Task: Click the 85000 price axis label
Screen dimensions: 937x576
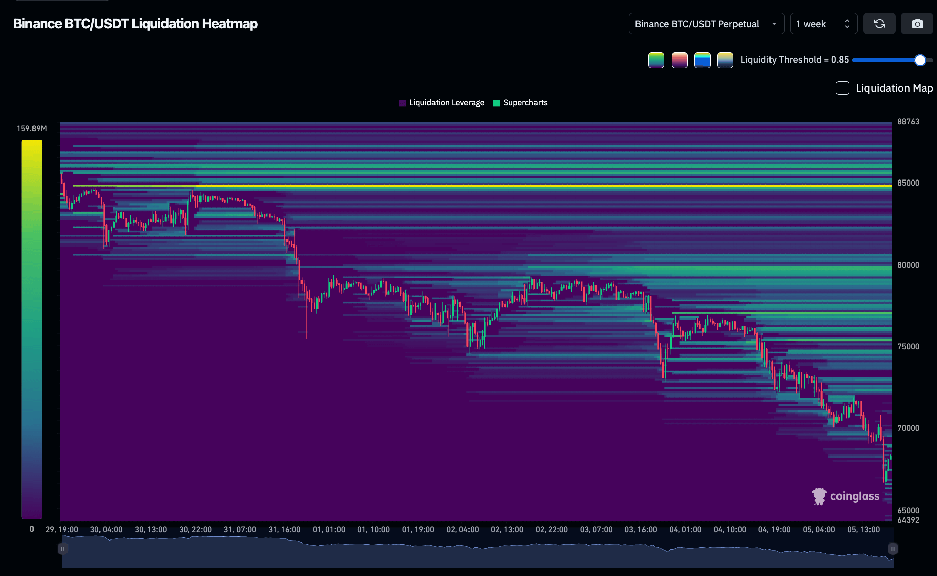Action: pos(908,183)
